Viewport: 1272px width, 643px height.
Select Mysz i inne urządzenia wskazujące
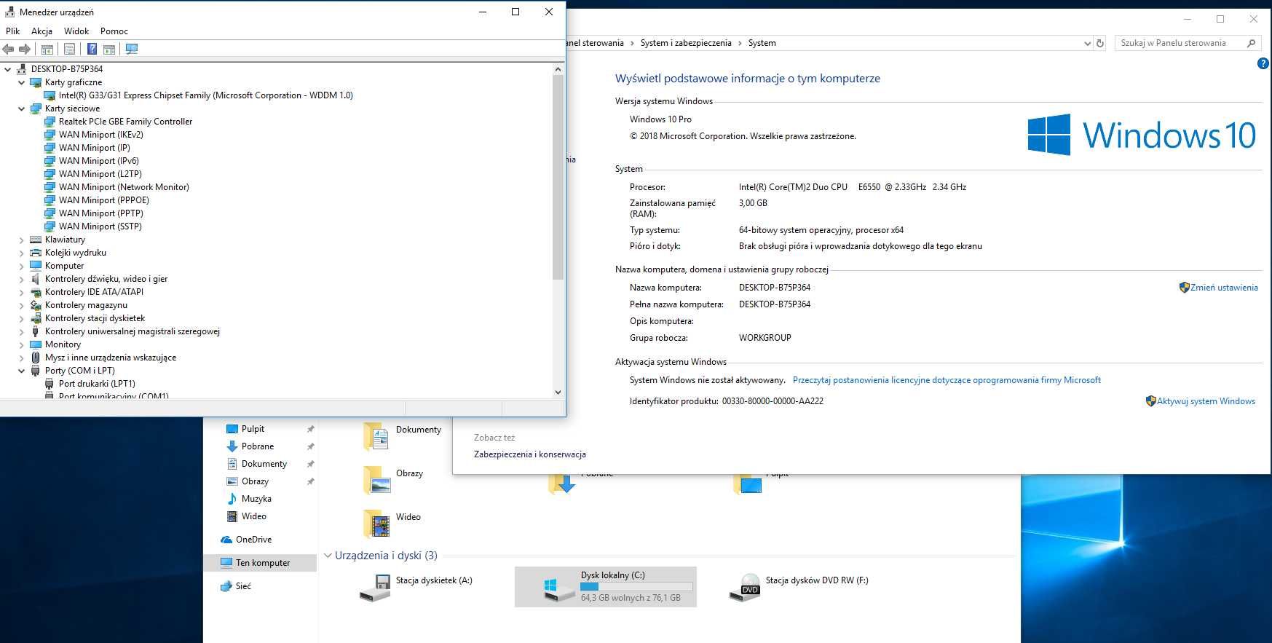[103, 358]
